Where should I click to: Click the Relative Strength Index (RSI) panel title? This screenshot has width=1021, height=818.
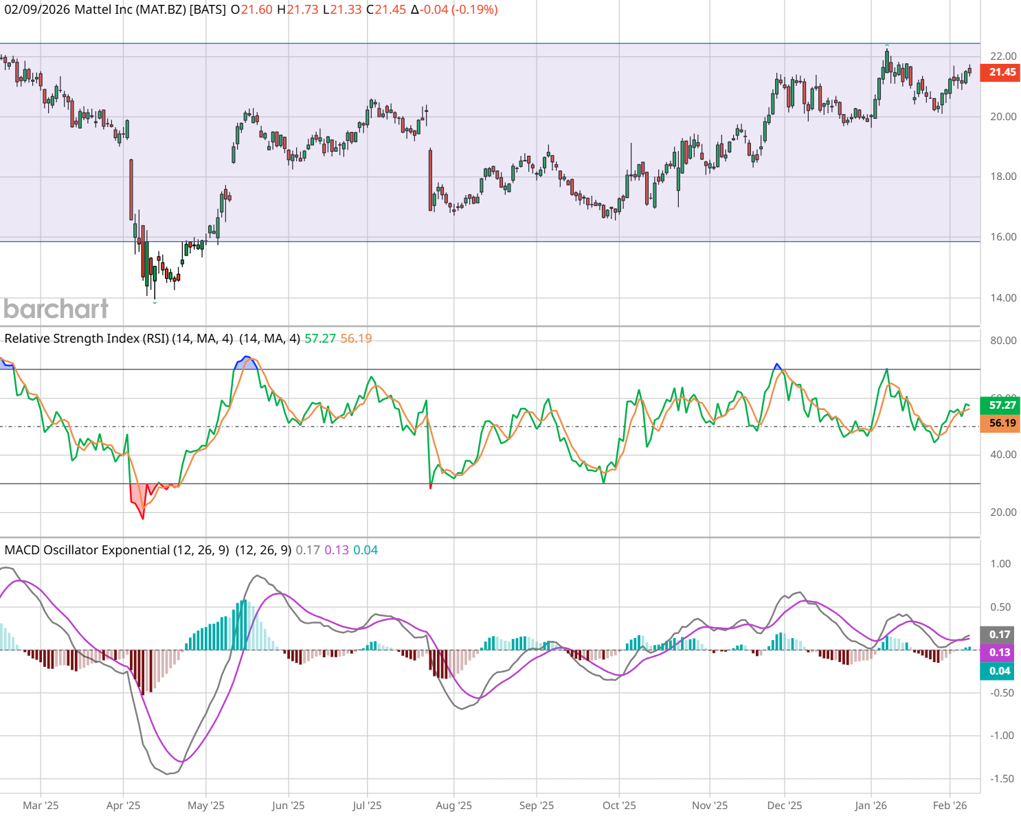pos(87,339)
